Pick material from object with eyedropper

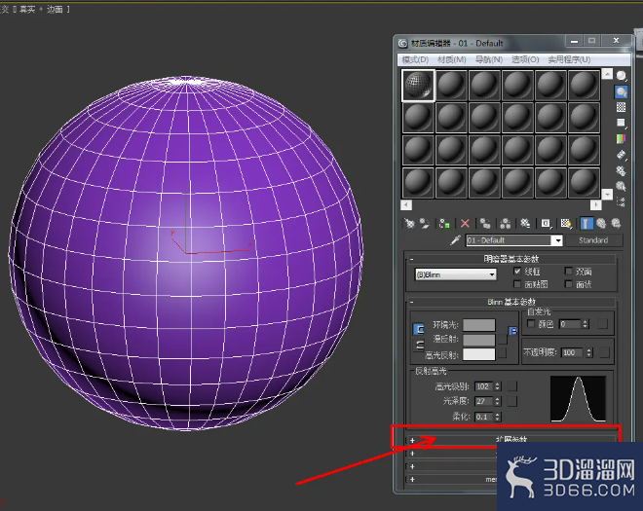click(455, 240)
